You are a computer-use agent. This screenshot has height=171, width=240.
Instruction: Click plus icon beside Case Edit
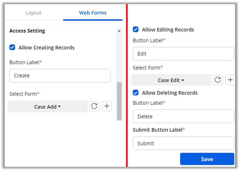pyautogui.click(x=230, y=80)
